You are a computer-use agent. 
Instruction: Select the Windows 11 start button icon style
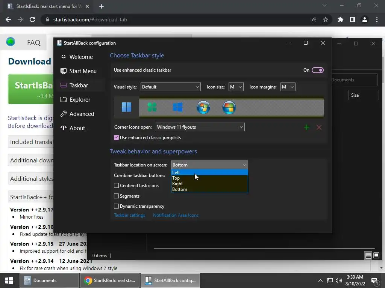point(126,107)
